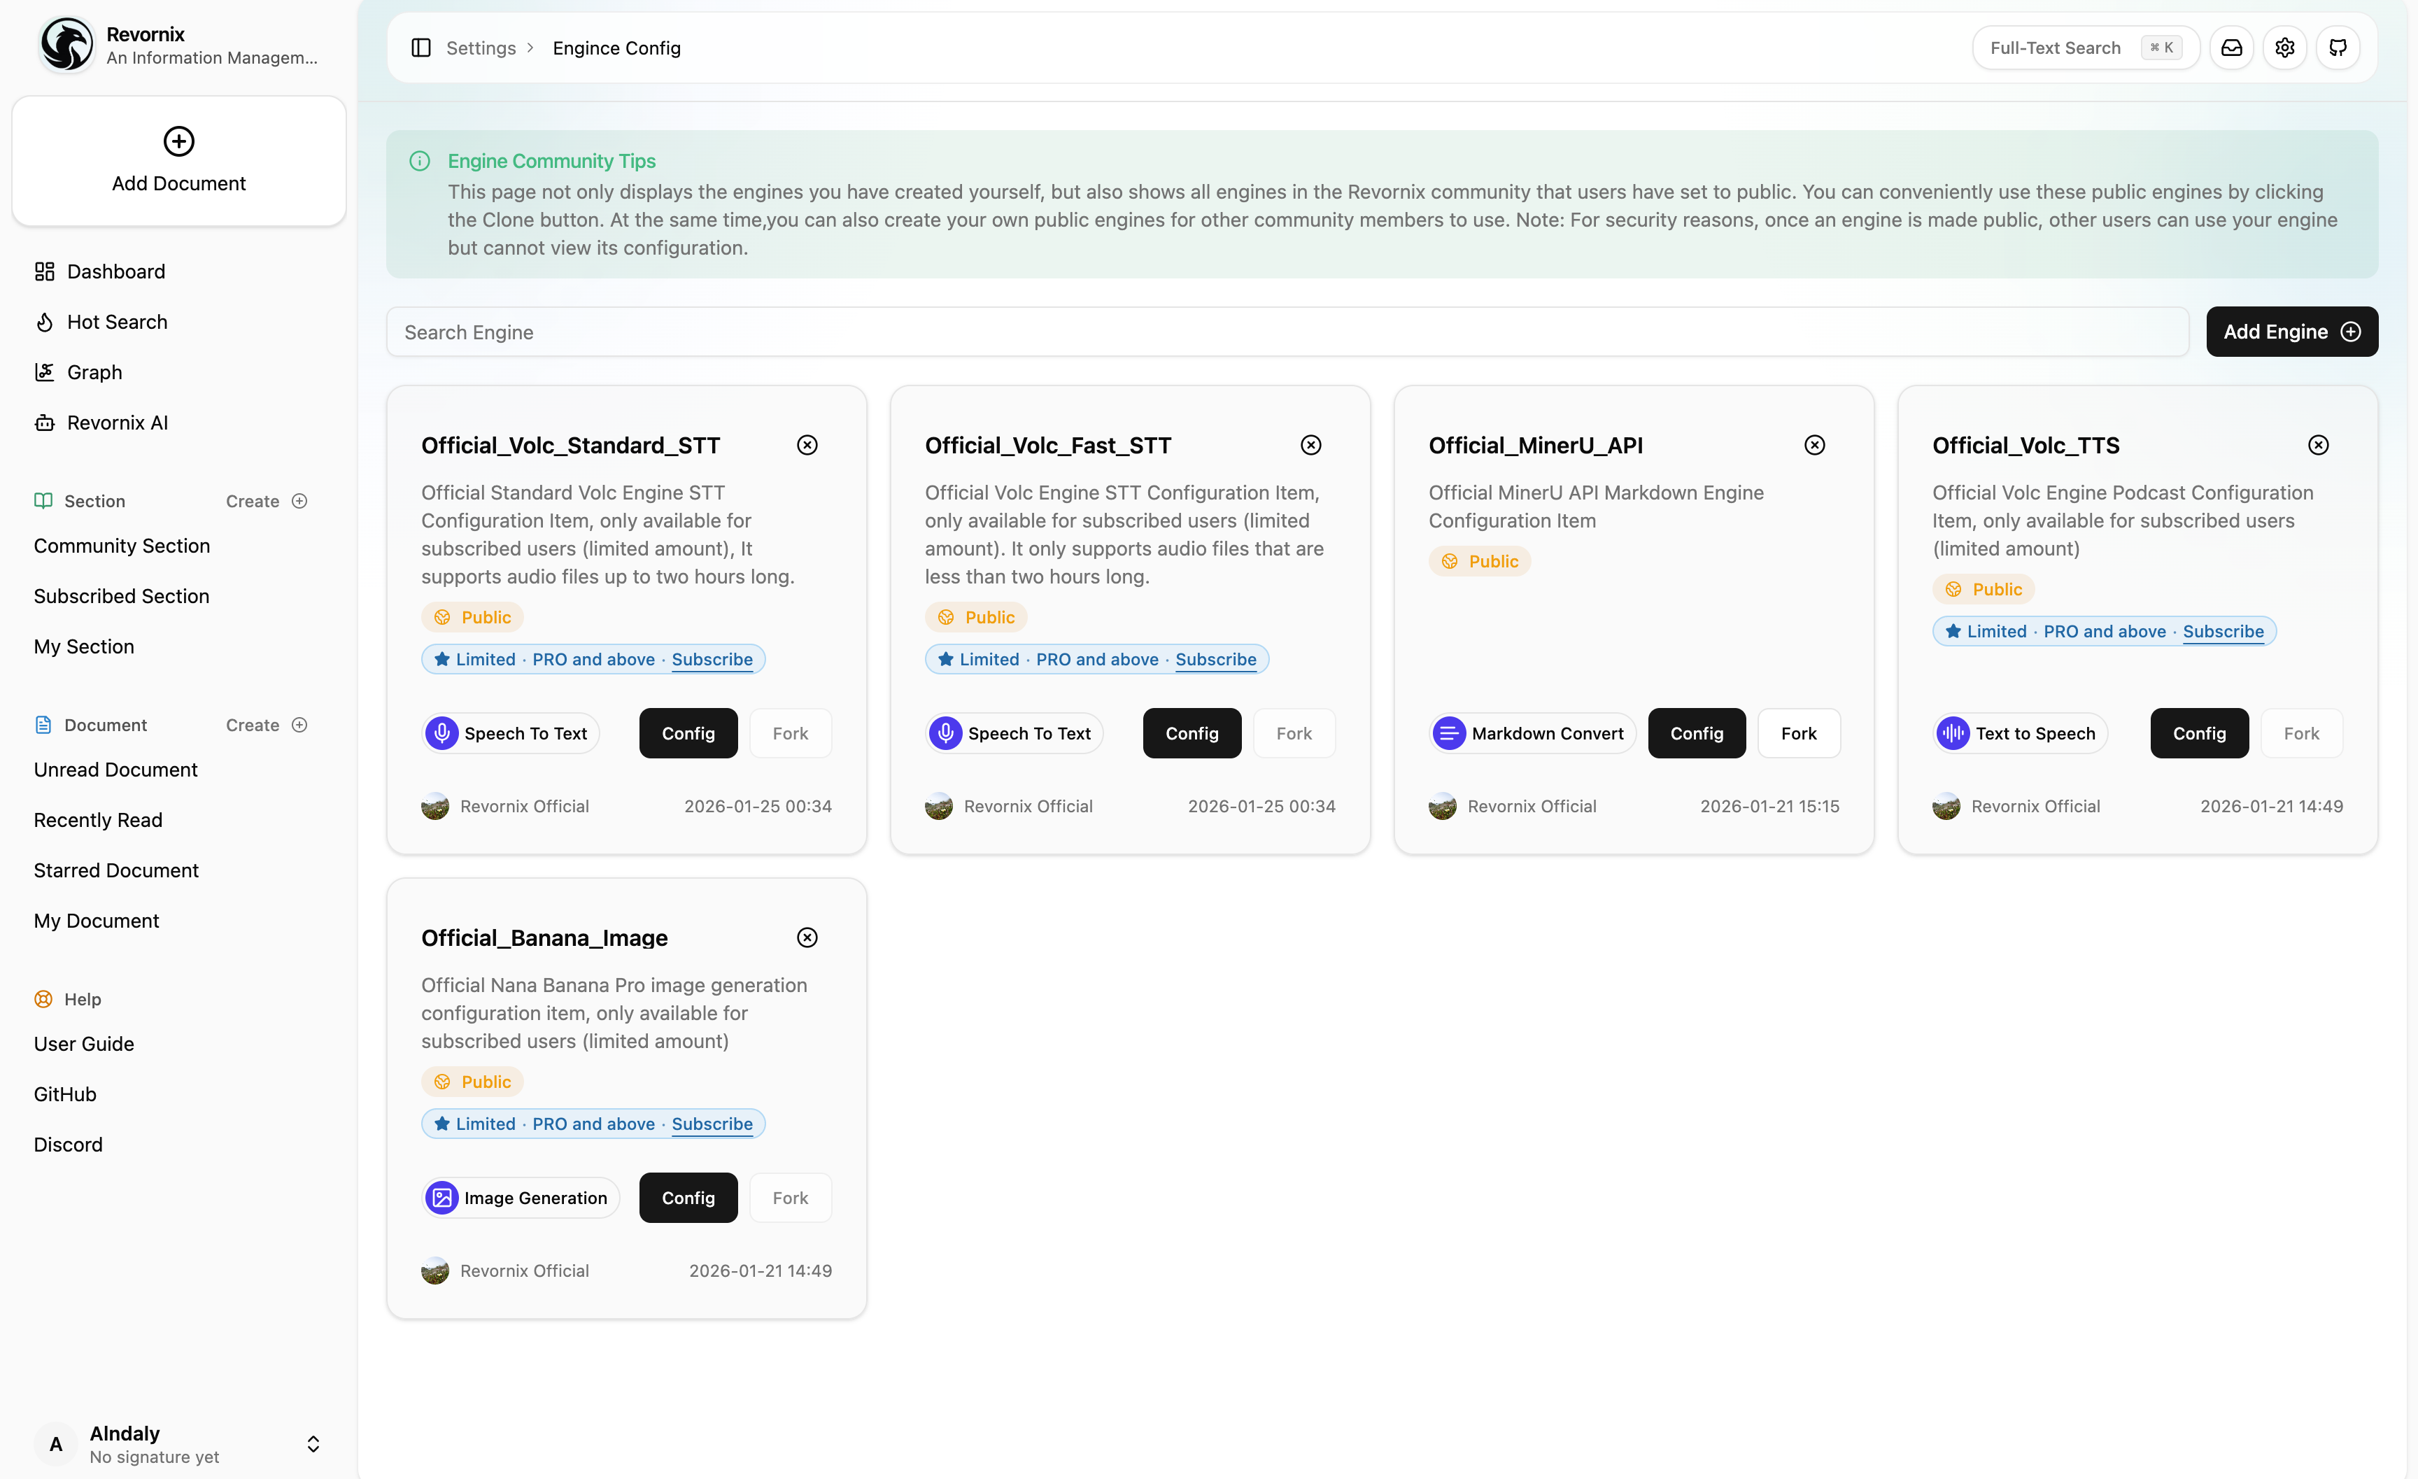Remove the Official_Volc_Standard_STT engine via X icon
Image resolution: width=2418 pixels, height=1479 pixels.
click(x=807, y=446)
